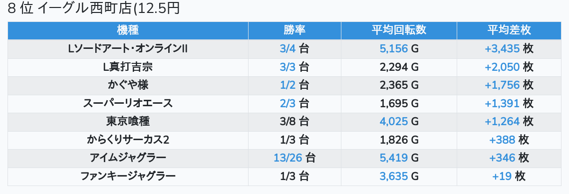Click the 機種 column header

coord(128,30)
